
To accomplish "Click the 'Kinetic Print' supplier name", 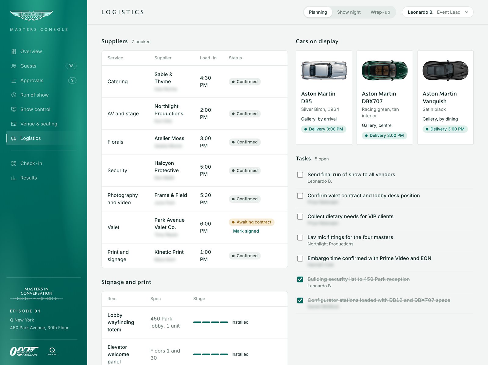I will 169,252.
